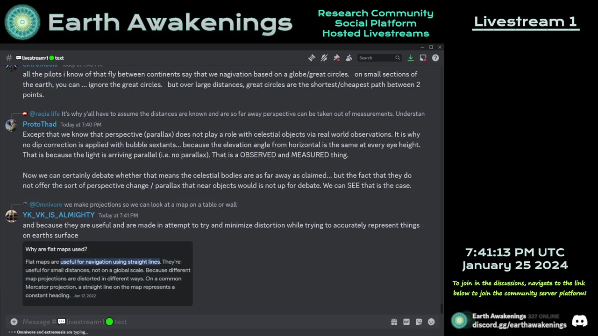Open the Threads icon in channel header

312,58
